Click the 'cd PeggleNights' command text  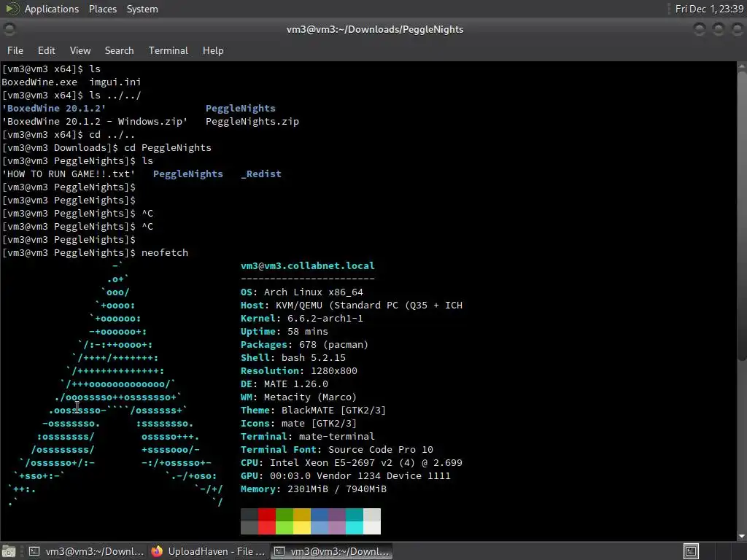point(168,147)
